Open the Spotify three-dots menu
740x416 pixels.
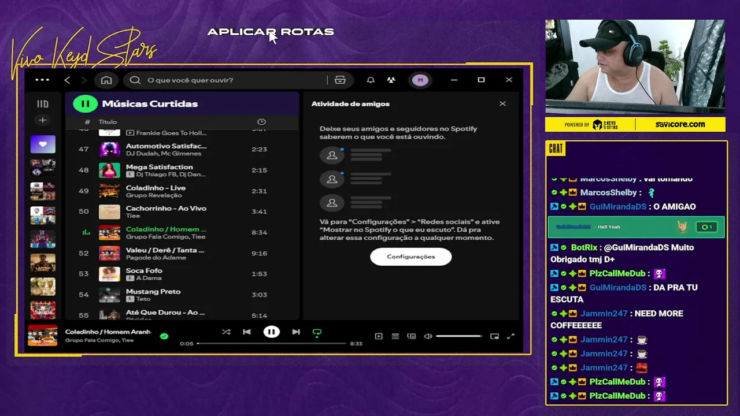click(x=42, y=80)
